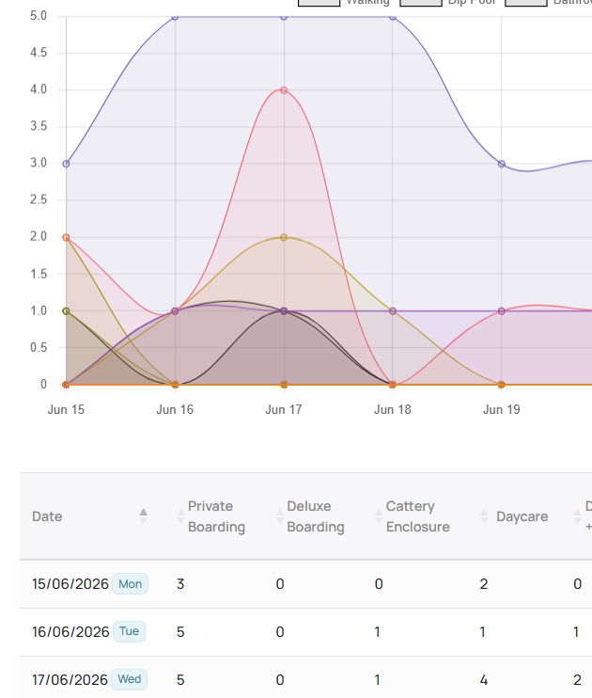
Task: Sort table by Date column arrow
Action: [x=143, y=516]
